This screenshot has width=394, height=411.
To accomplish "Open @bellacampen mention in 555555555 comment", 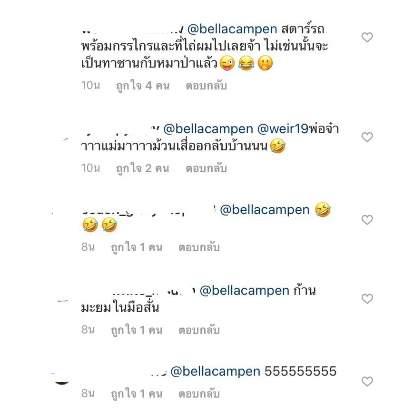I will coord(215,372).
